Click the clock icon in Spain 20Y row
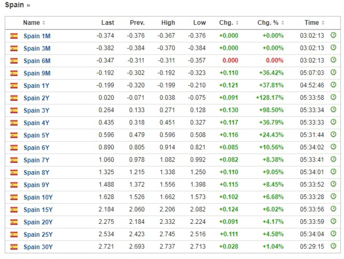This screenshot has width=344, height=259. [333, 221]
